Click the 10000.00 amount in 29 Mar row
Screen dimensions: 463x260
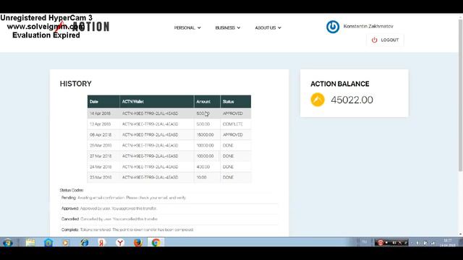pos(205,145)
